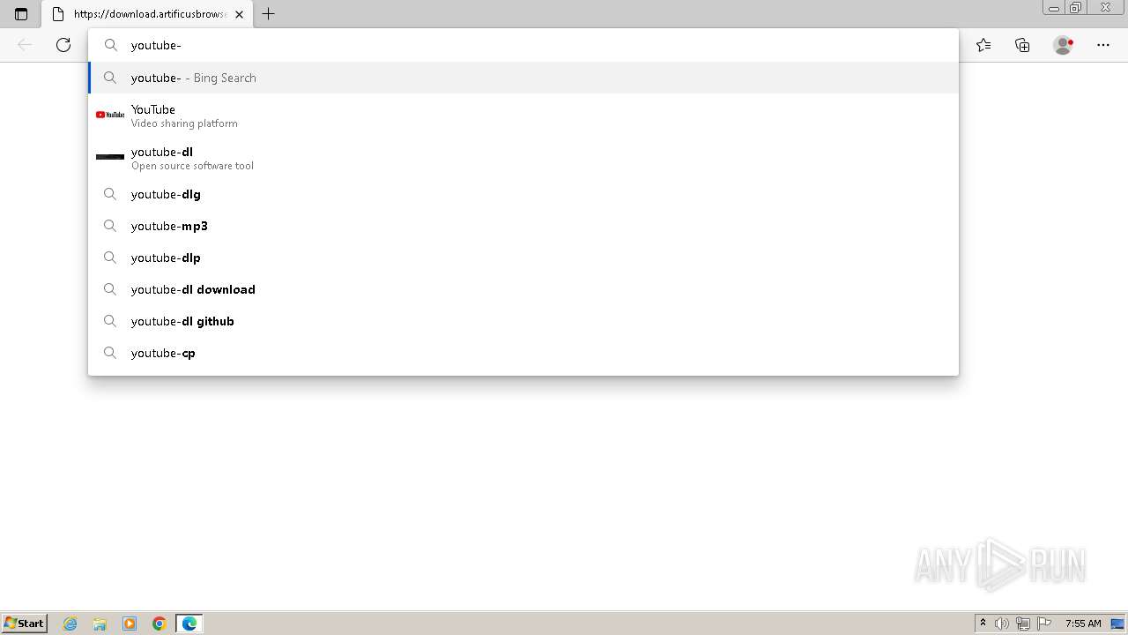Pick the youtube-mp3 search suggestion
Viewport: 1128px width, 635px height.
point(523,226)
